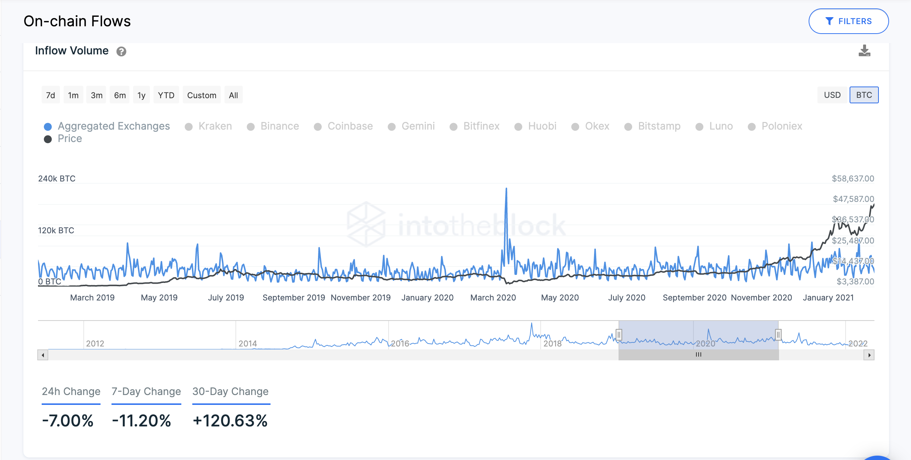Click the -7.00% value
Image resolution: width=911 pixels, height=460 pixels.
68,421
